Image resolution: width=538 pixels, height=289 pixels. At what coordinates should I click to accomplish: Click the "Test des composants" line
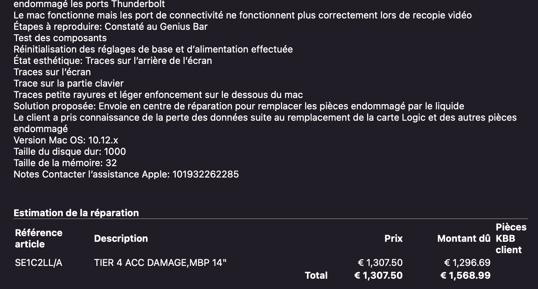pyautogui.click(x=60, y=38)
